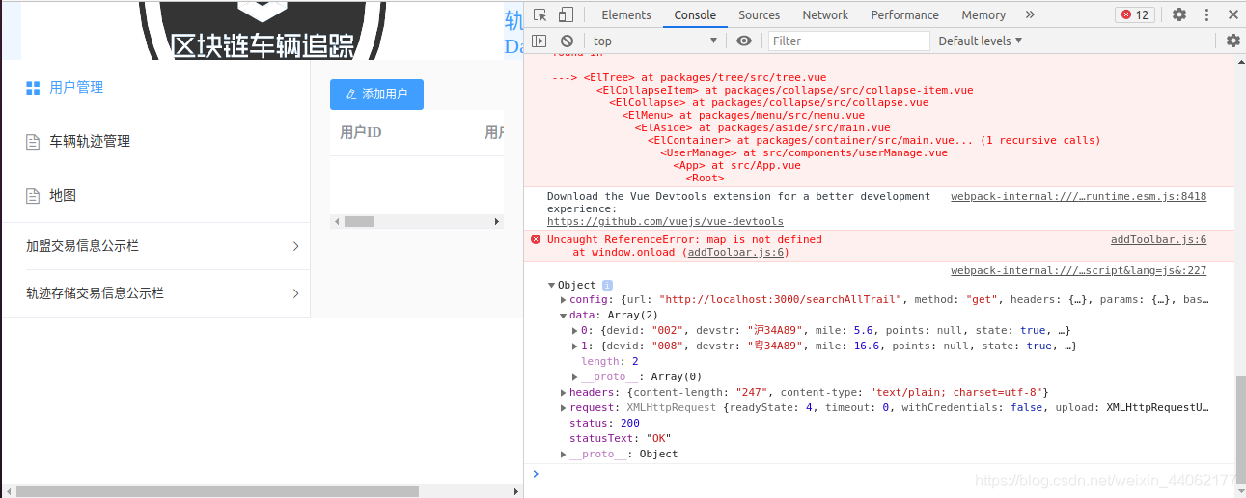Click the table scrollbar right arrow

497,221
